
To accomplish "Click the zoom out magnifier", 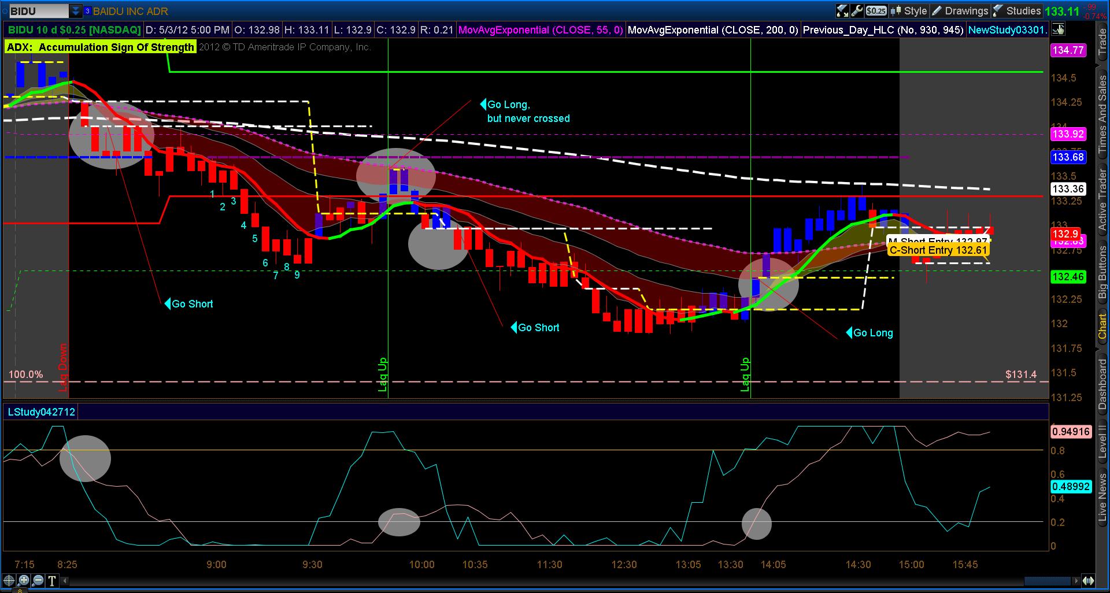I will point(38,581).
